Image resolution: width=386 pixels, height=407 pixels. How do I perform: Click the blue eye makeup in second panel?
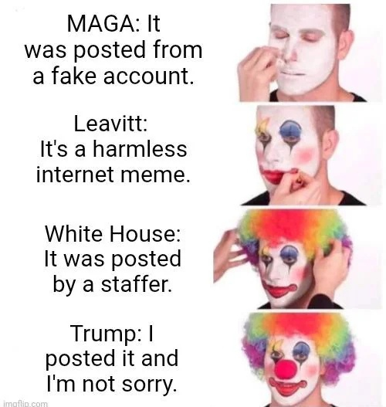click(x=291, y=130)
